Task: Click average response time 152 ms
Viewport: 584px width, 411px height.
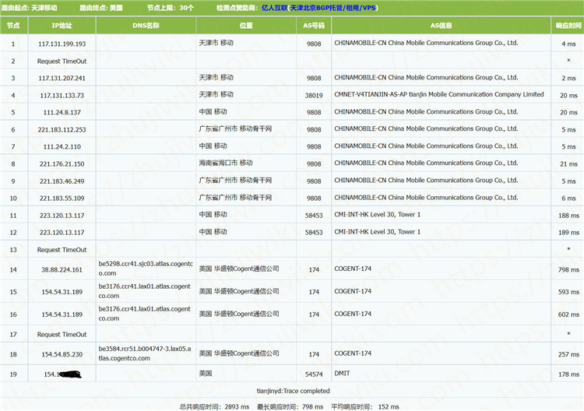Action: pos(365,406)
